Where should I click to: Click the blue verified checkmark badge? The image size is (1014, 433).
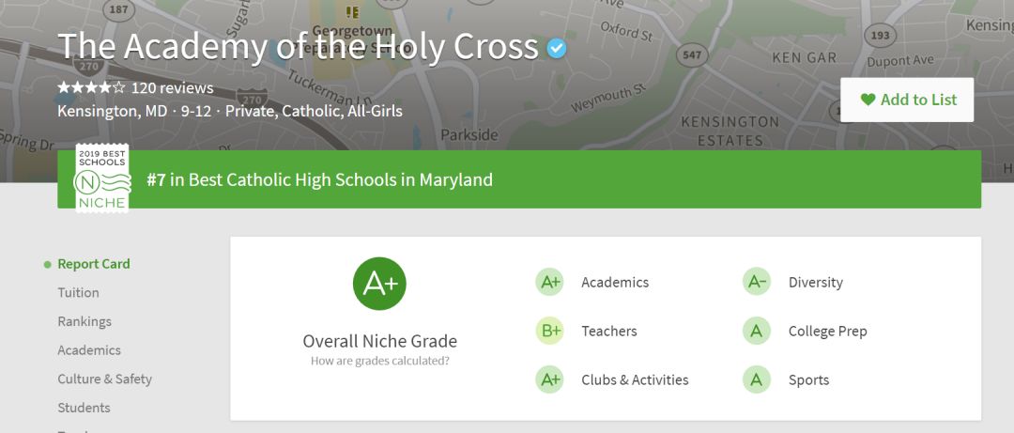point(556,49)
